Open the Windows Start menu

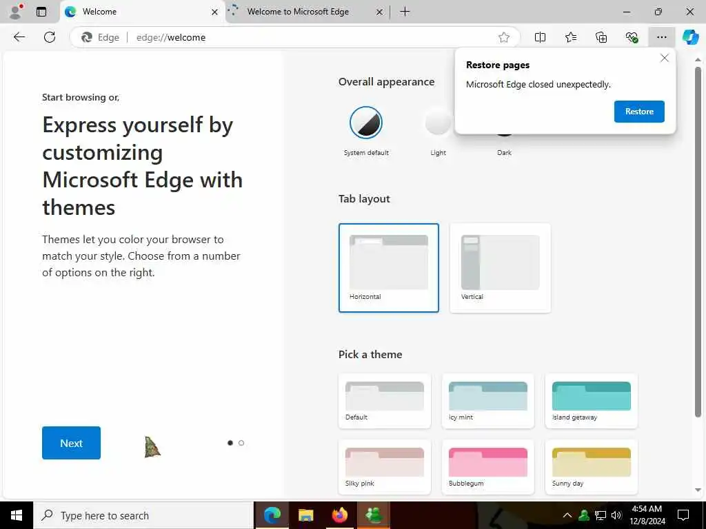(17, 515)
